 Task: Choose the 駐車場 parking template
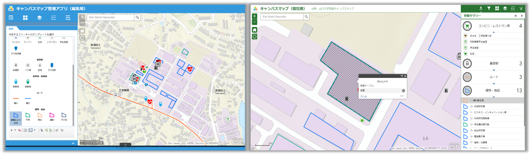(x=16, y=83)
